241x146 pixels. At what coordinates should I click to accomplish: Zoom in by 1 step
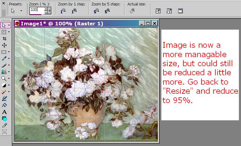(74, 11)
